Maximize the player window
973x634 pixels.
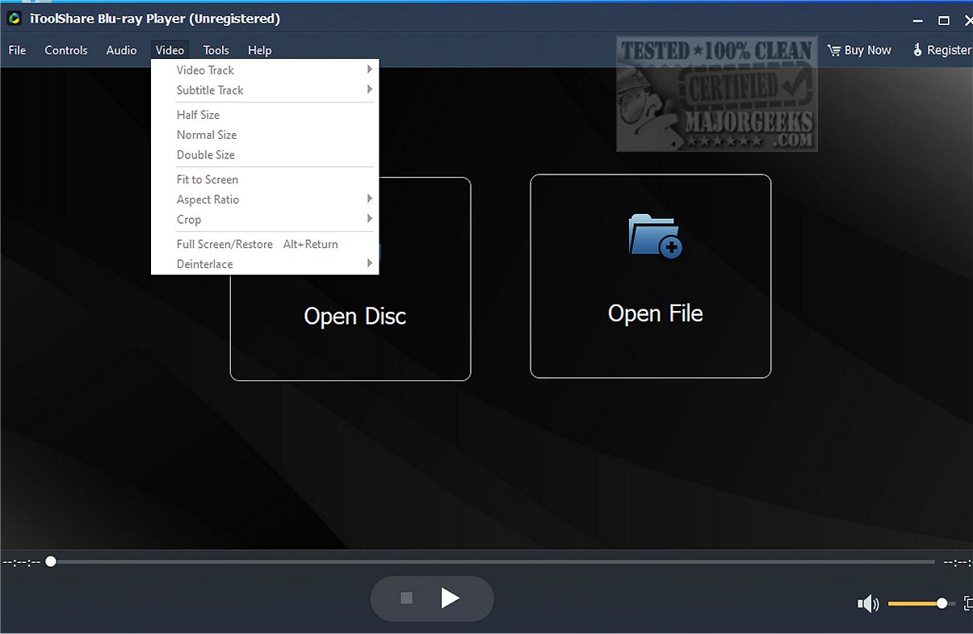pos(943,20)
